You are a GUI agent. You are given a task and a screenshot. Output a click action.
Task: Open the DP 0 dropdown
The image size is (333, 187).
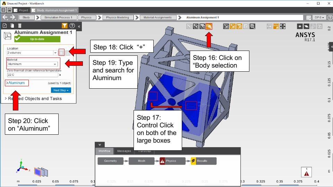pyautogui.click(x=319, y=17)
